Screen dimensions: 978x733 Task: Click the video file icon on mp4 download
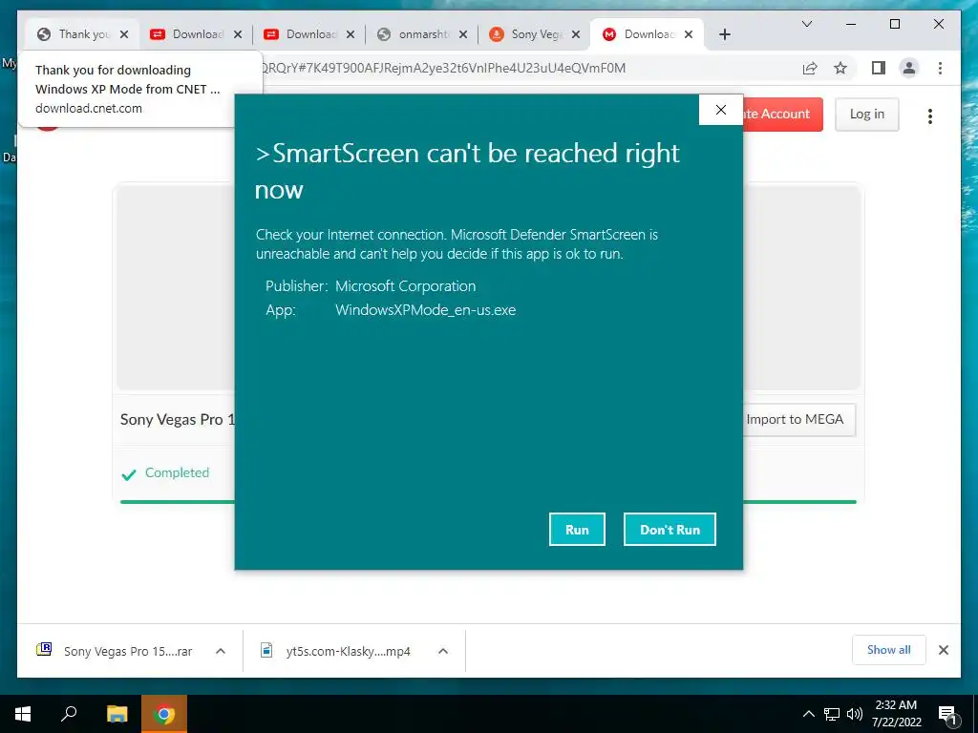[x=266, y=650]
